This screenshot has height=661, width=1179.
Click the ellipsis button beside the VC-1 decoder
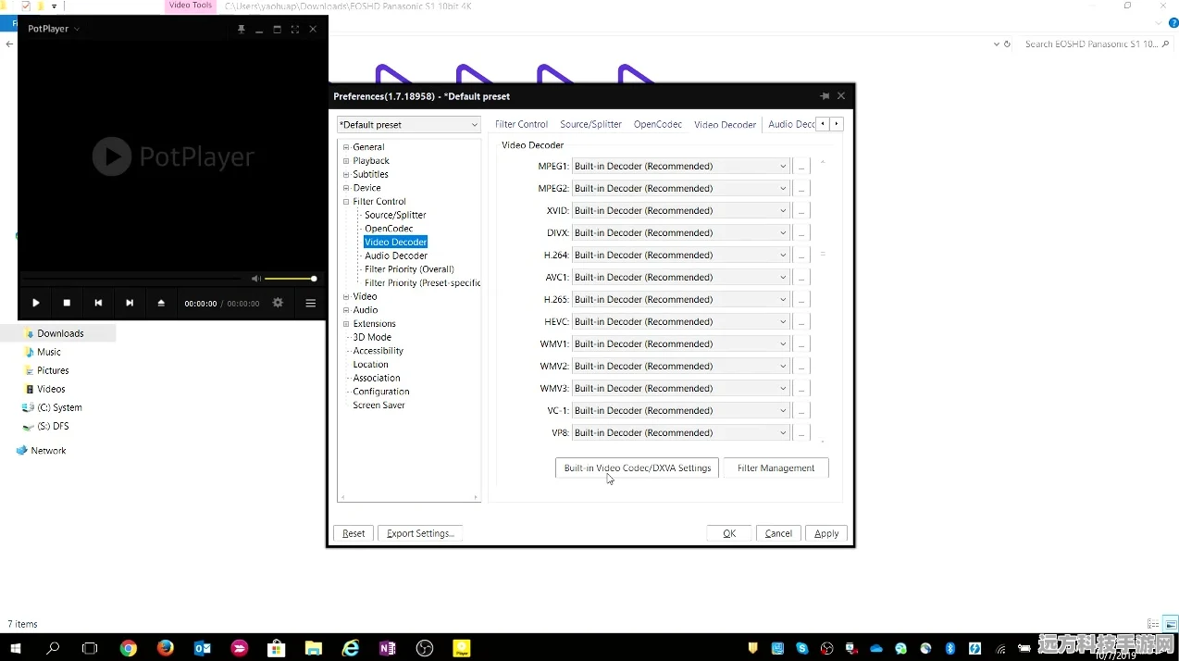click(x=801, y=410)
